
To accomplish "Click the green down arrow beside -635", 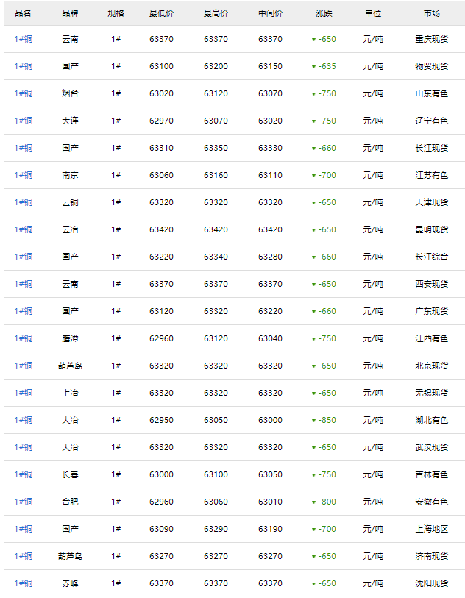I will [x=313, y=67].
